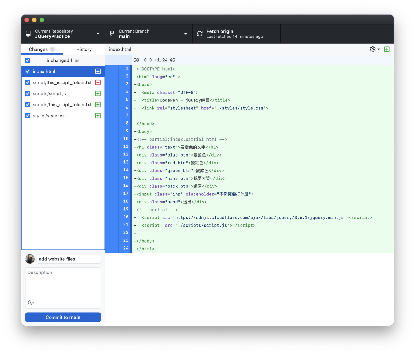Select script/this_is...ipt_folder.txt deleted file row

point(63,82)
